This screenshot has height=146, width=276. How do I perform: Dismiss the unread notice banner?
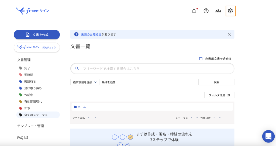(x=229, y=34)
